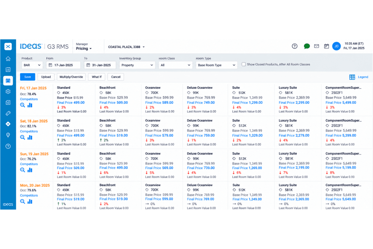Open Competitors link for Fri, 17 Jan
Screen dimensions: 373x249
29,99
